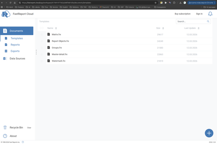Open the Size column sort menu
Screen dimensions: 217x144
(163, 28)
